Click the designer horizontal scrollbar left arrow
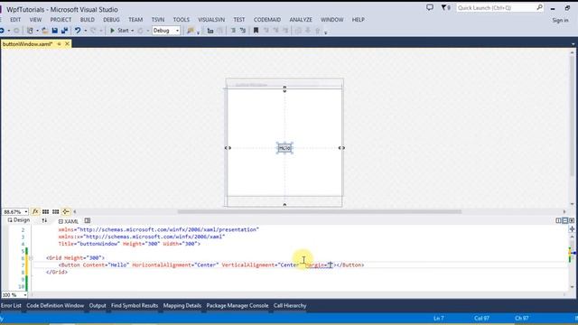The width and height of the screenshot is (578, 325). [75, 211]
